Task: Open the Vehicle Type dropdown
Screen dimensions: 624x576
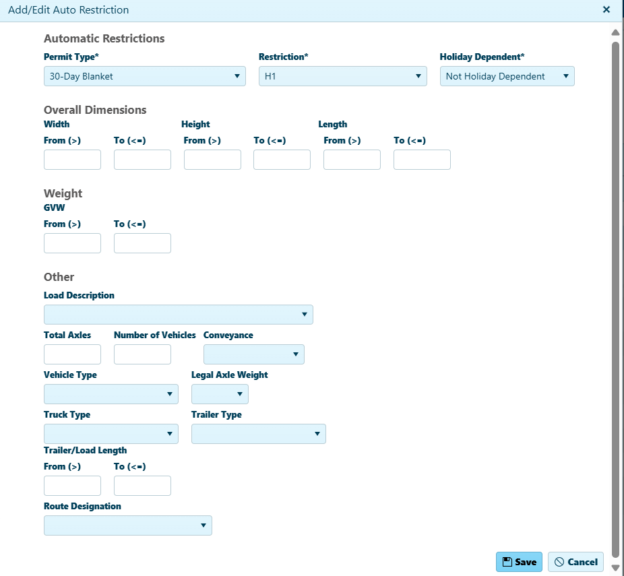Action: coord(111,394)
